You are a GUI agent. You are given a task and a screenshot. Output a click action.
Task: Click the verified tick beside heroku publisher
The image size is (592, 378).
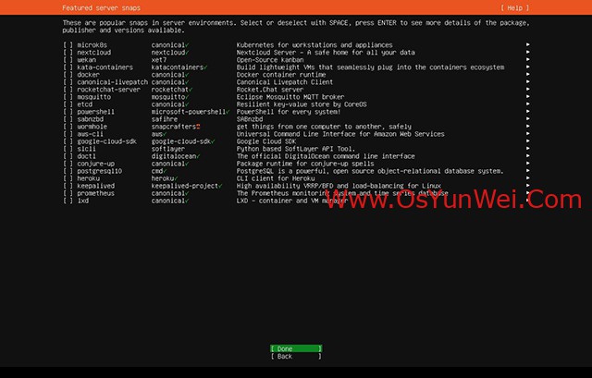[x=176, y=178]
